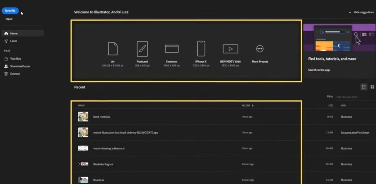Image resolution: width=376 pixels, height=184 pixels.
Task: Click the Find tools, tutorials, and more heading
Action: [332, 59]
